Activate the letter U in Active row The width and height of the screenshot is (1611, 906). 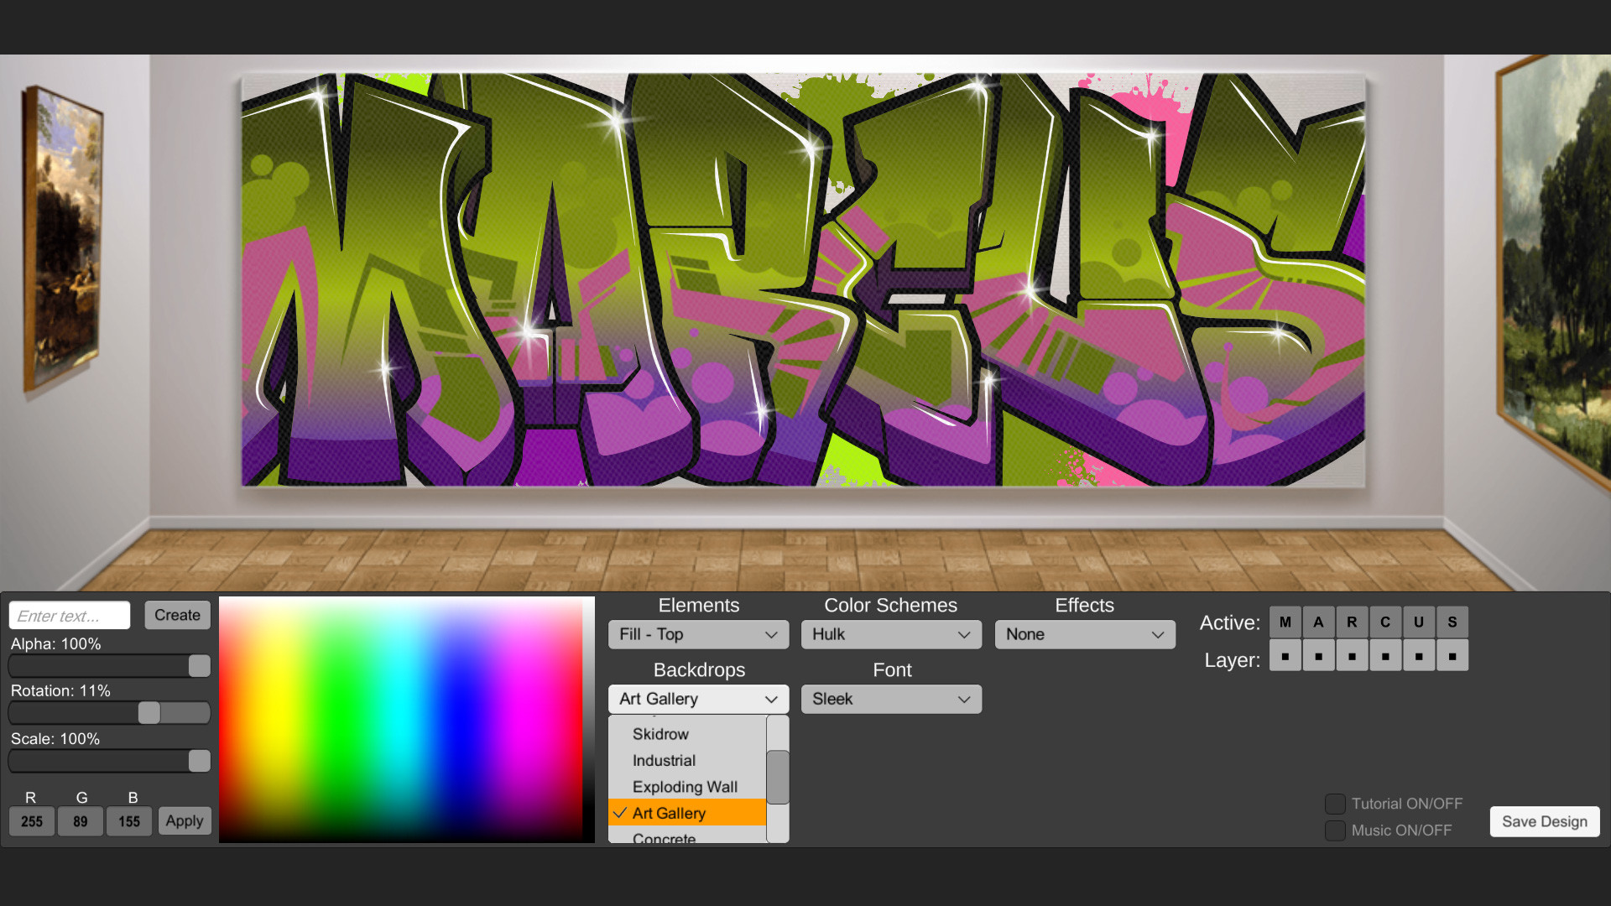coord(1419,622)
